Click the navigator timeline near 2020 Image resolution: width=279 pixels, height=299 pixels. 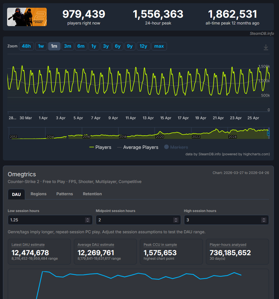[x=159, y=137]
